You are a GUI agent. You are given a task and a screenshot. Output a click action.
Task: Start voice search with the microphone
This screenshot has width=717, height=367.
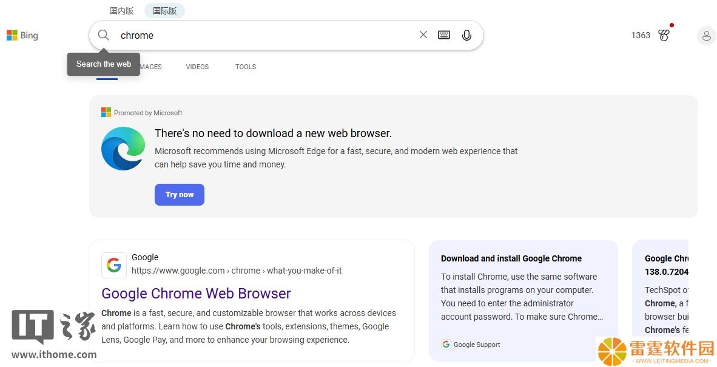466,35
